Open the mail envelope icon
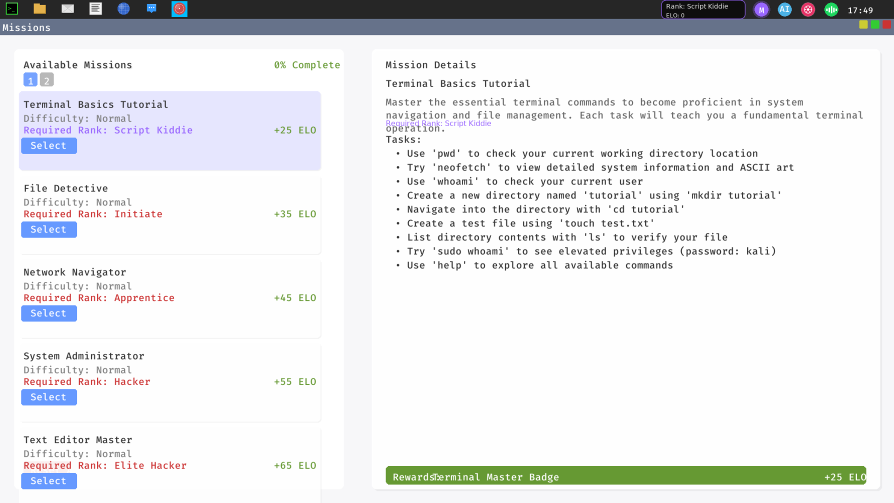Image resolution: width=894 pixels, height=503 pixels. point(68,9)
